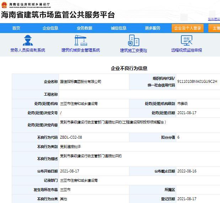The height and width of the screenshot is (203, 220).
Task: Open 远程视频监控申报 link
Action: (x=187, y=50)
